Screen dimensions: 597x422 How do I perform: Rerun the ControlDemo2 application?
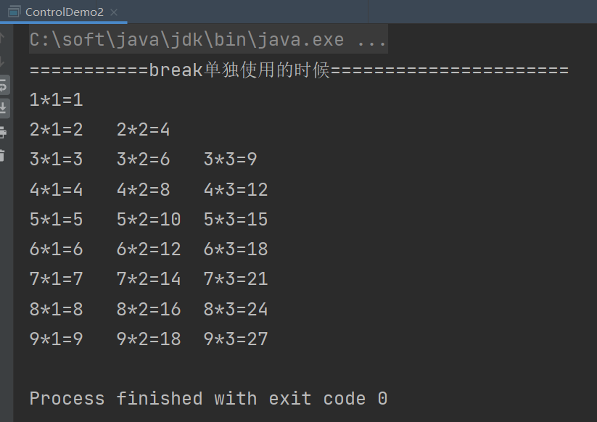[x=7, y=86]
